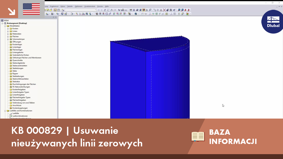
Task: Select the Stabendgelenke tree item
Action: click(19, 63)
